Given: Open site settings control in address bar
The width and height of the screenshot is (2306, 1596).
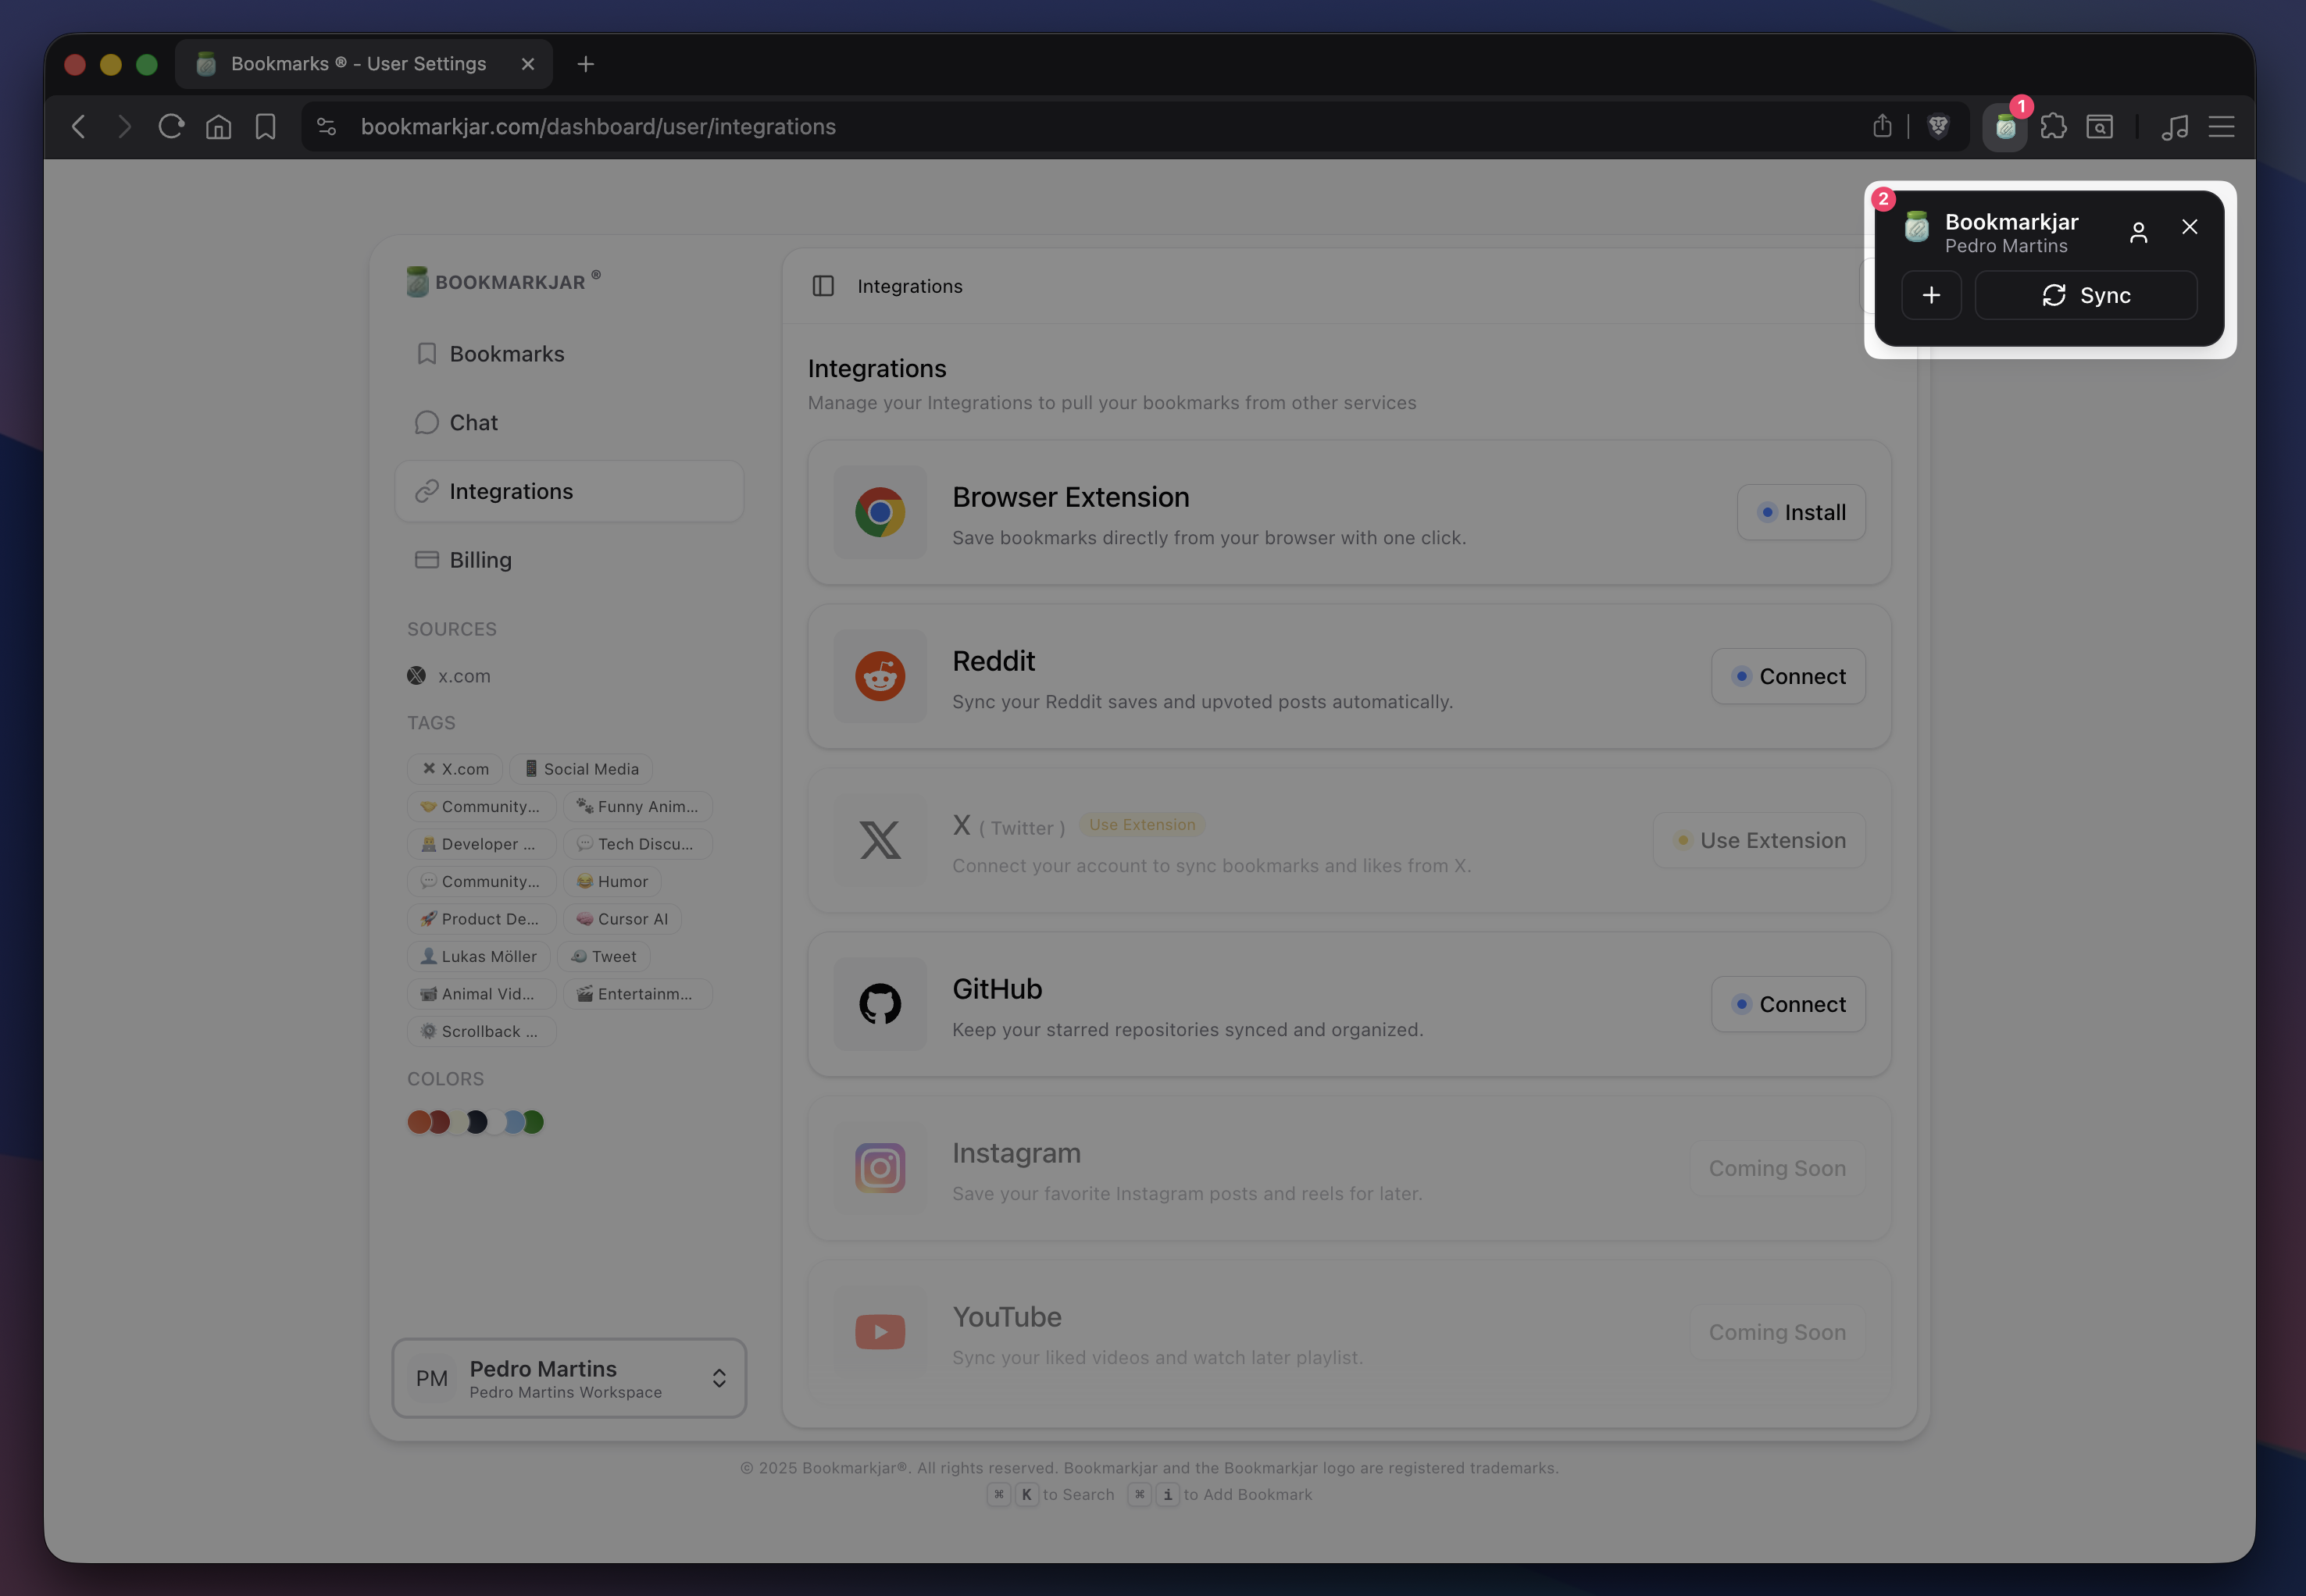Looking at the screenshot, I should (x=327, y=126).
